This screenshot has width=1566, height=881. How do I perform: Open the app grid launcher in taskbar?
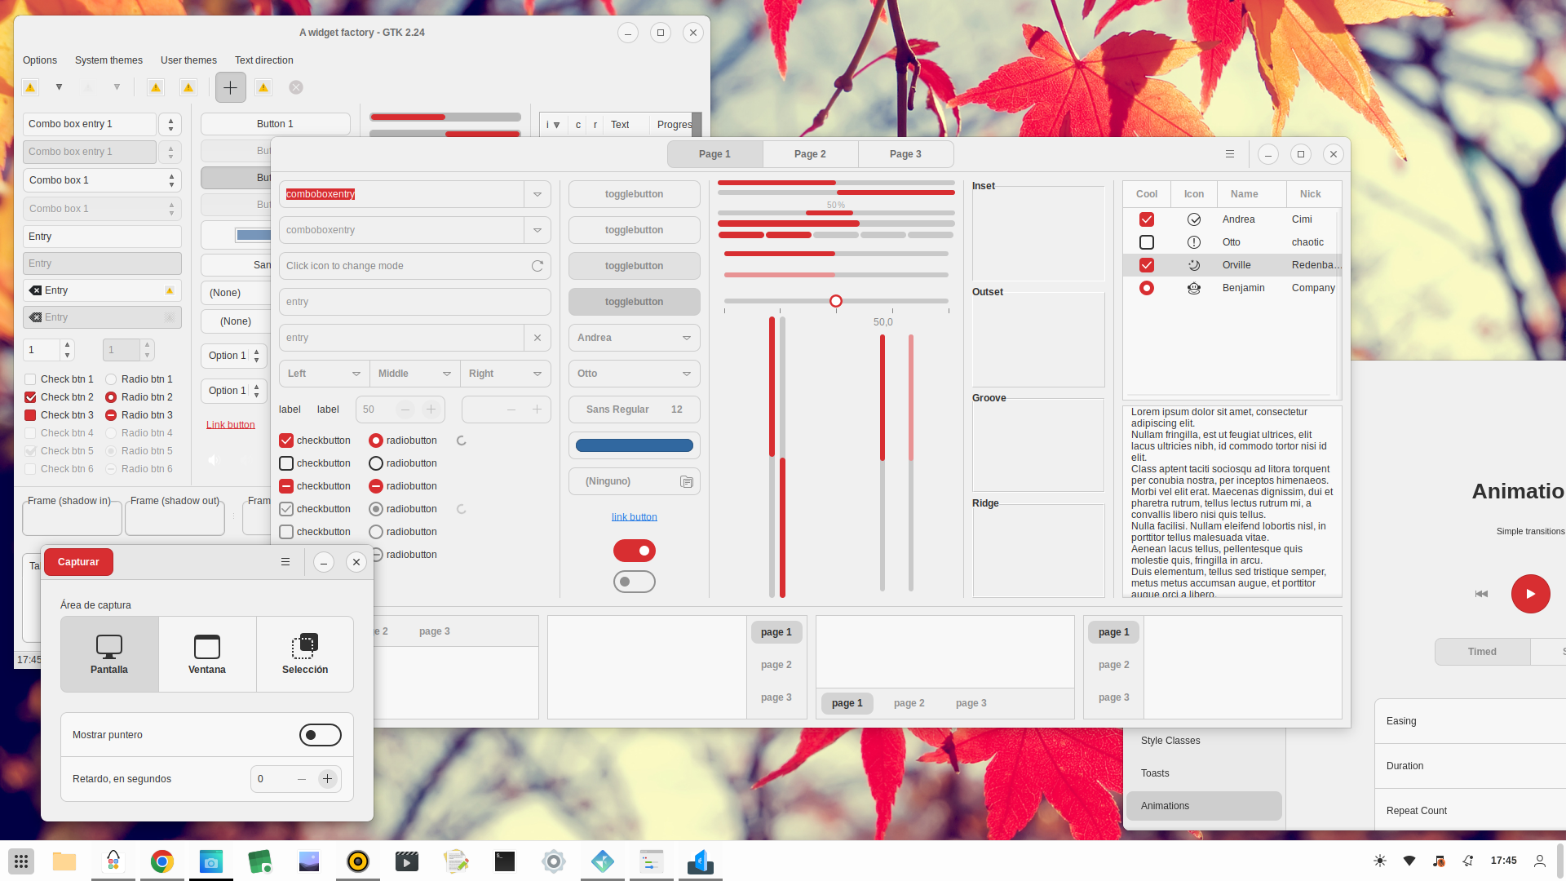click(22, 861)
